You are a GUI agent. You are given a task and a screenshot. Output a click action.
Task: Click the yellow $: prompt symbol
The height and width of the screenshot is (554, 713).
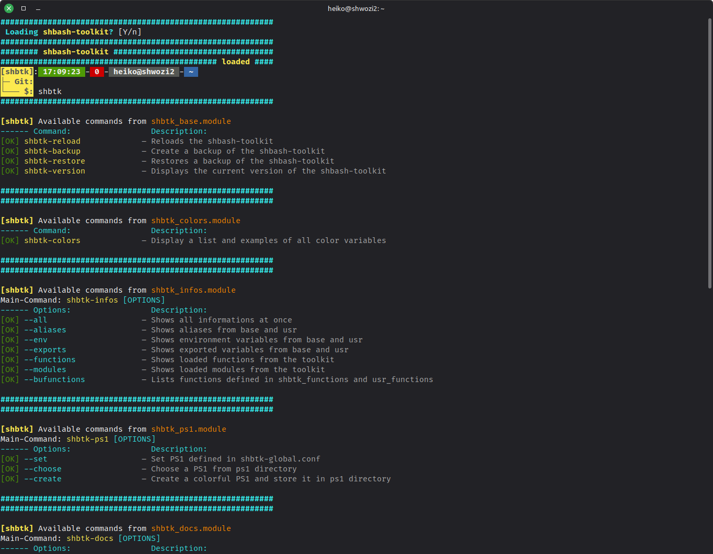coord(28,91)
